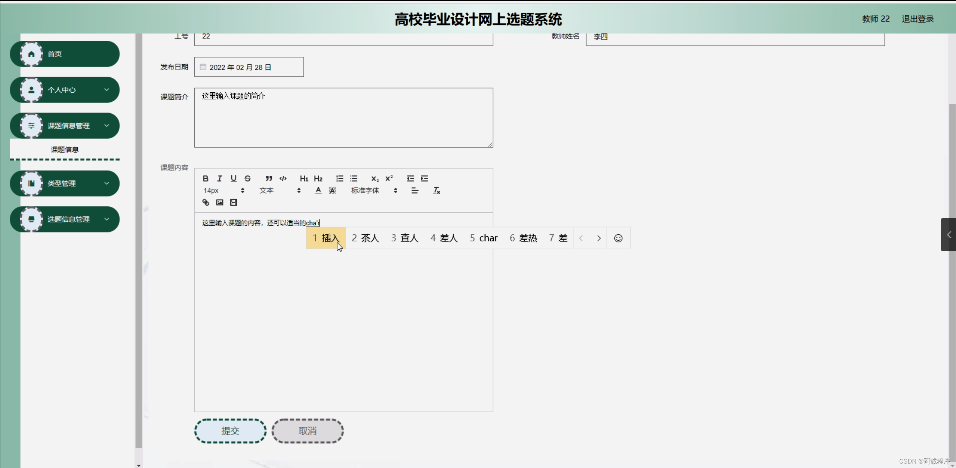Click the insert link icon

coord(206,202)
